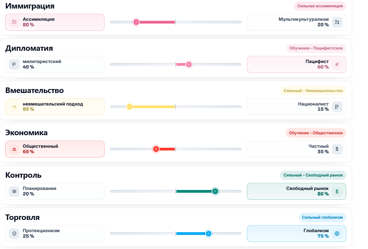
Task: Click the невмешательский подход arrow icon
Action: [x=14, y=106]
